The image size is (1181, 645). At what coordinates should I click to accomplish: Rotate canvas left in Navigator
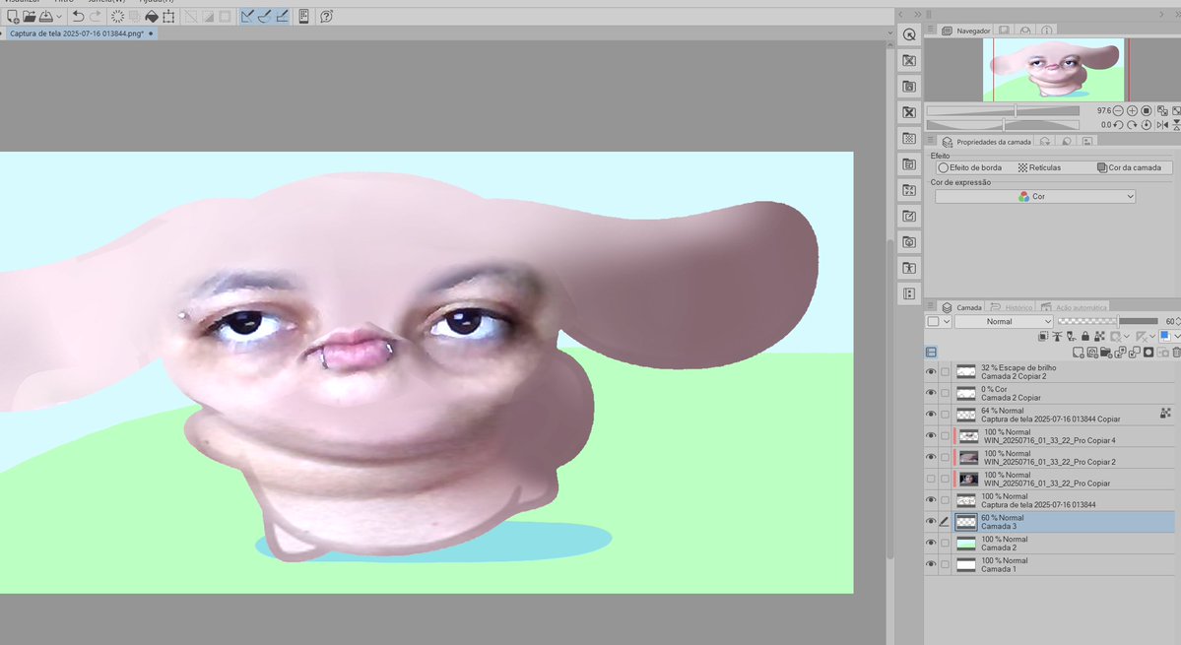click(x=1119, y=125)
